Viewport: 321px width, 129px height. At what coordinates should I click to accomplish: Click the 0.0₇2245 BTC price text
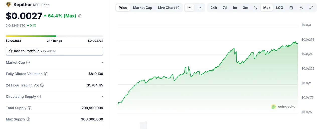[16, 25]
